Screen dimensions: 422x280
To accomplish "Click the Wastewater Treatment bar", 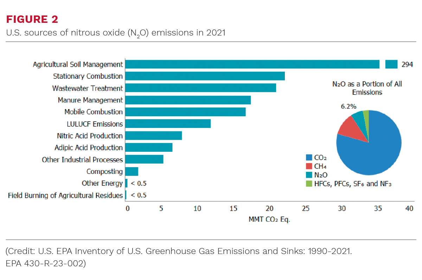I will click(200, 88).
